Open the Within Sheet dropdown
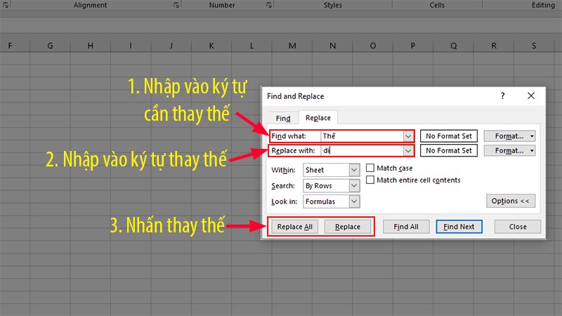 coord(332,170)
